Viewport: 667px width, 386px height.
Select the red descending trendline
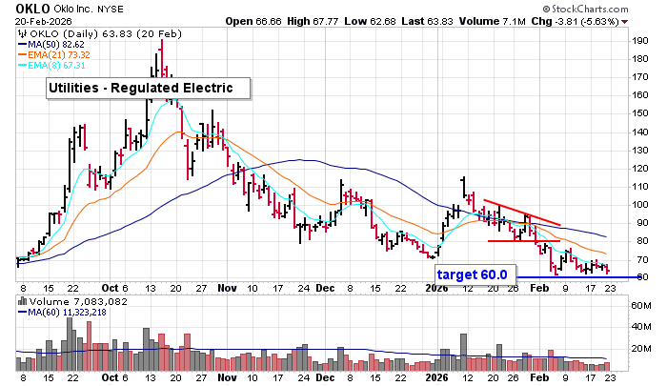pos(520,213)
